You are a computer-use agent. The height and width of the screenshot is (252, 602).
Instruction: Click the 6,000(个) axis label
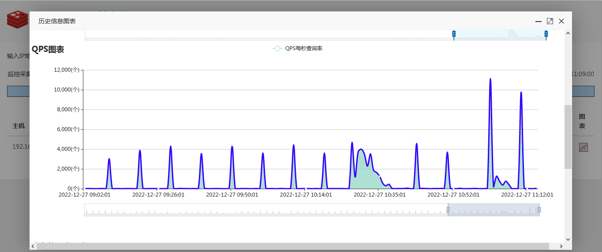[68, 129]
